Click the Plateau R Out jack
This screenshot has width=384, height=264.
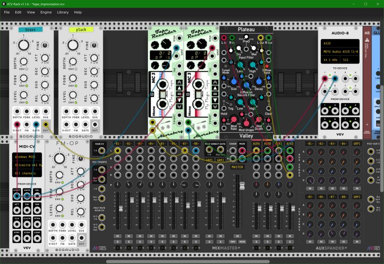coord(269,38)
